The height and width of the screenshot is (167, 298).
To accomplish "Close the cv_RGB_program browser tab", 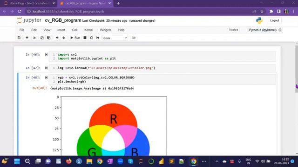I will click(110, 3).
